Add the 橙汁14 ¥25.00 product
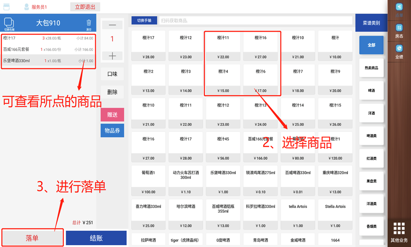This screenshot has height=247, width=411. tap(298, 113)
